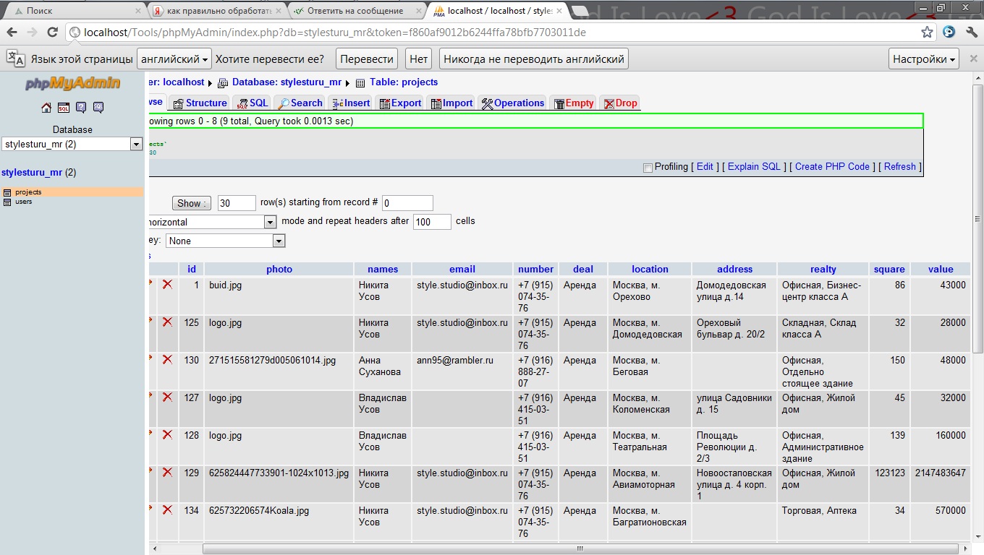Screen dimensions: 984x555
Task: Click the Create PHP Code link
Action: (x=832, y=167)
